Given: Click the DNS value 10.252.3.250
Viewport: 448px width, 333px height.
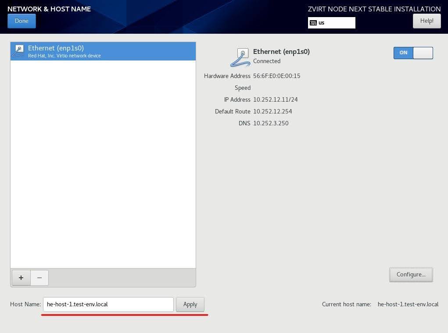Looking at the screenshot, I should pyautogui.click(x=271, y=123).
